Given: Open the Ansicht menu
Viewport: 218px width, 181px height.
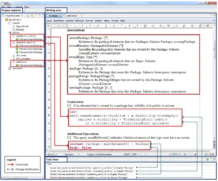Looking at the screenshot, I should (70, 21).
